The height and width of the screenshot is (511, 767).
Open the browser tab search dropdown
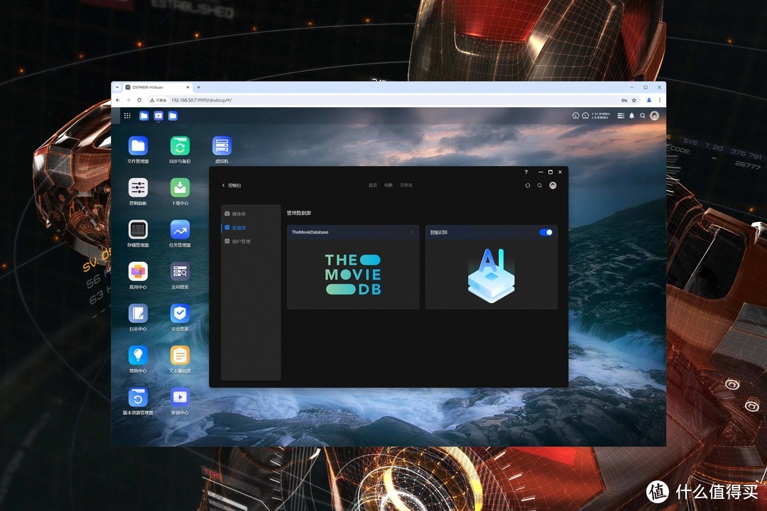coord(117,87)
